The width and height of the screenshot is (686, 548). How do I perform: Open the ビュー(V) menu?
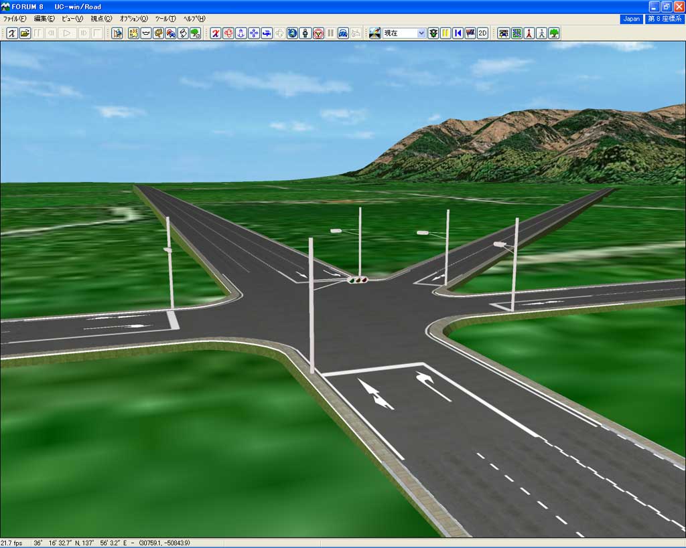tap(72, 19)
